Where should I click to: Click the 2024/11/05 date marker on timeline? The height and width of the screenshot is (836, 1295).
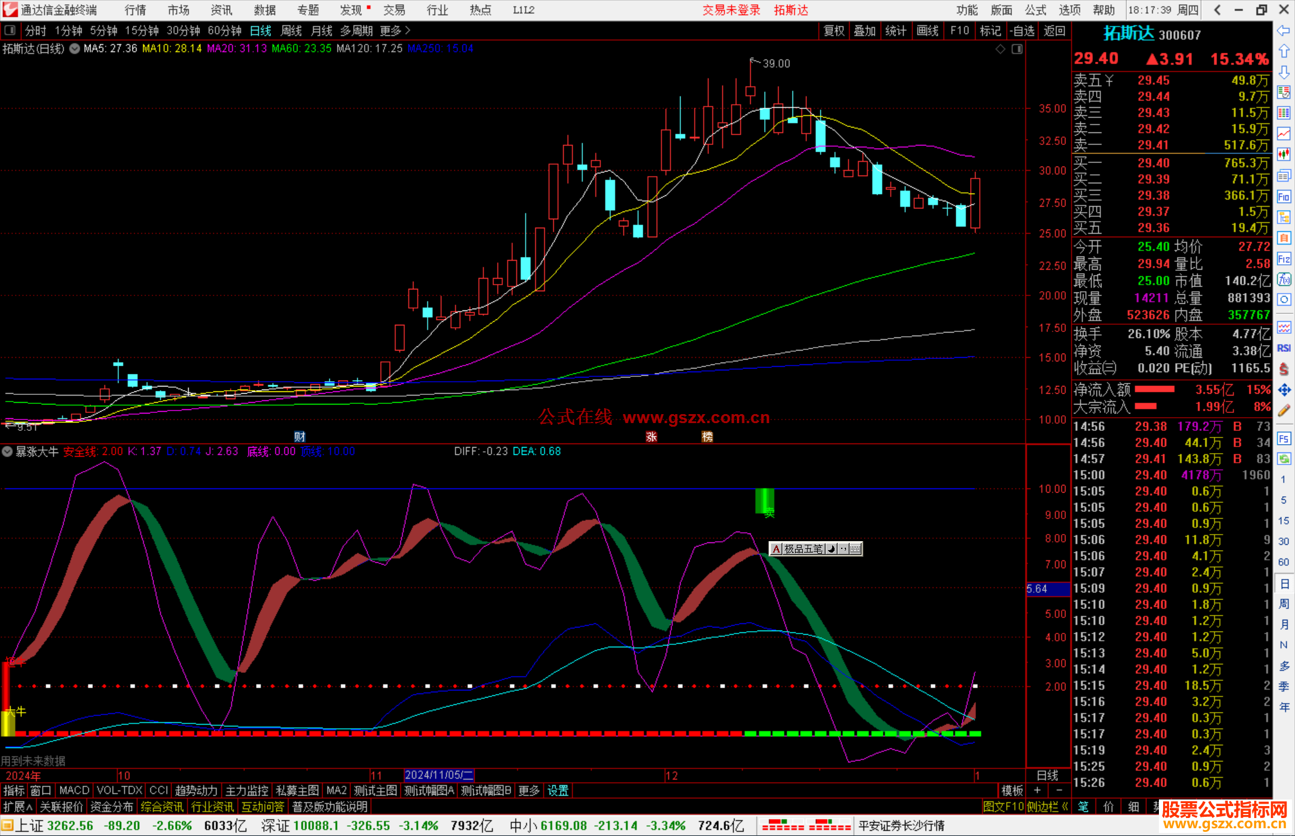[439, 775]
